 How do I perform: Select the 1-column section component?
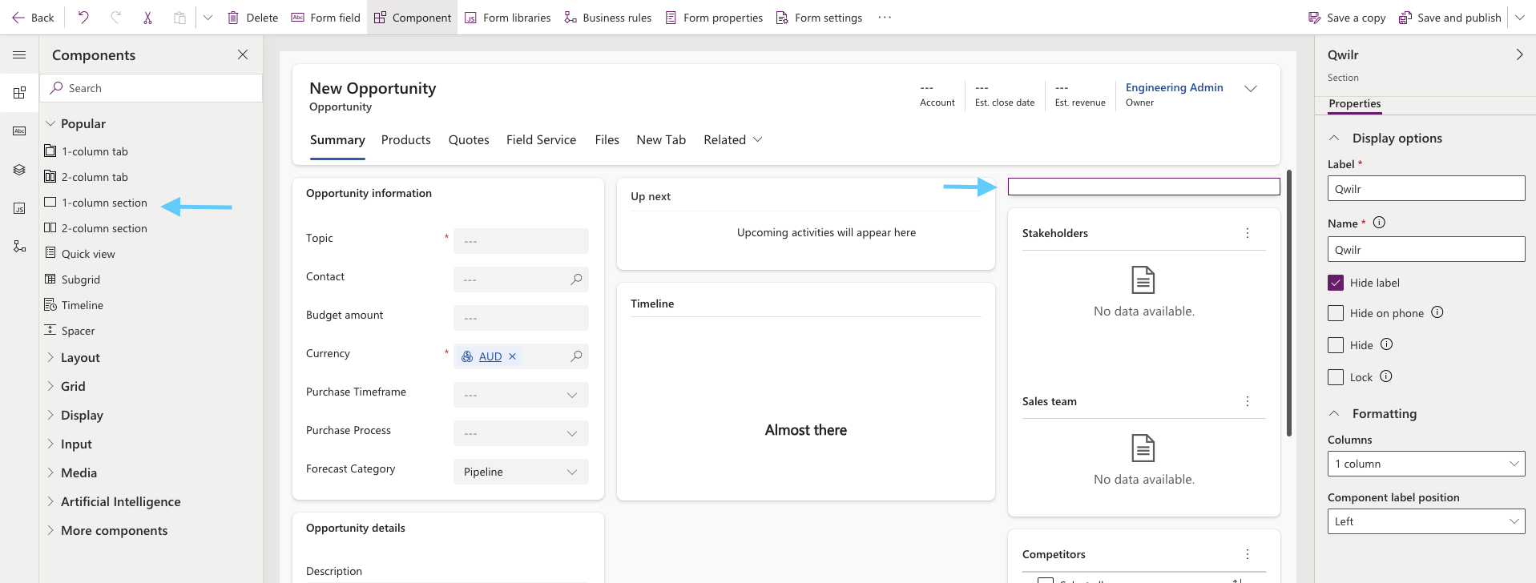click(x=96, y=203)
